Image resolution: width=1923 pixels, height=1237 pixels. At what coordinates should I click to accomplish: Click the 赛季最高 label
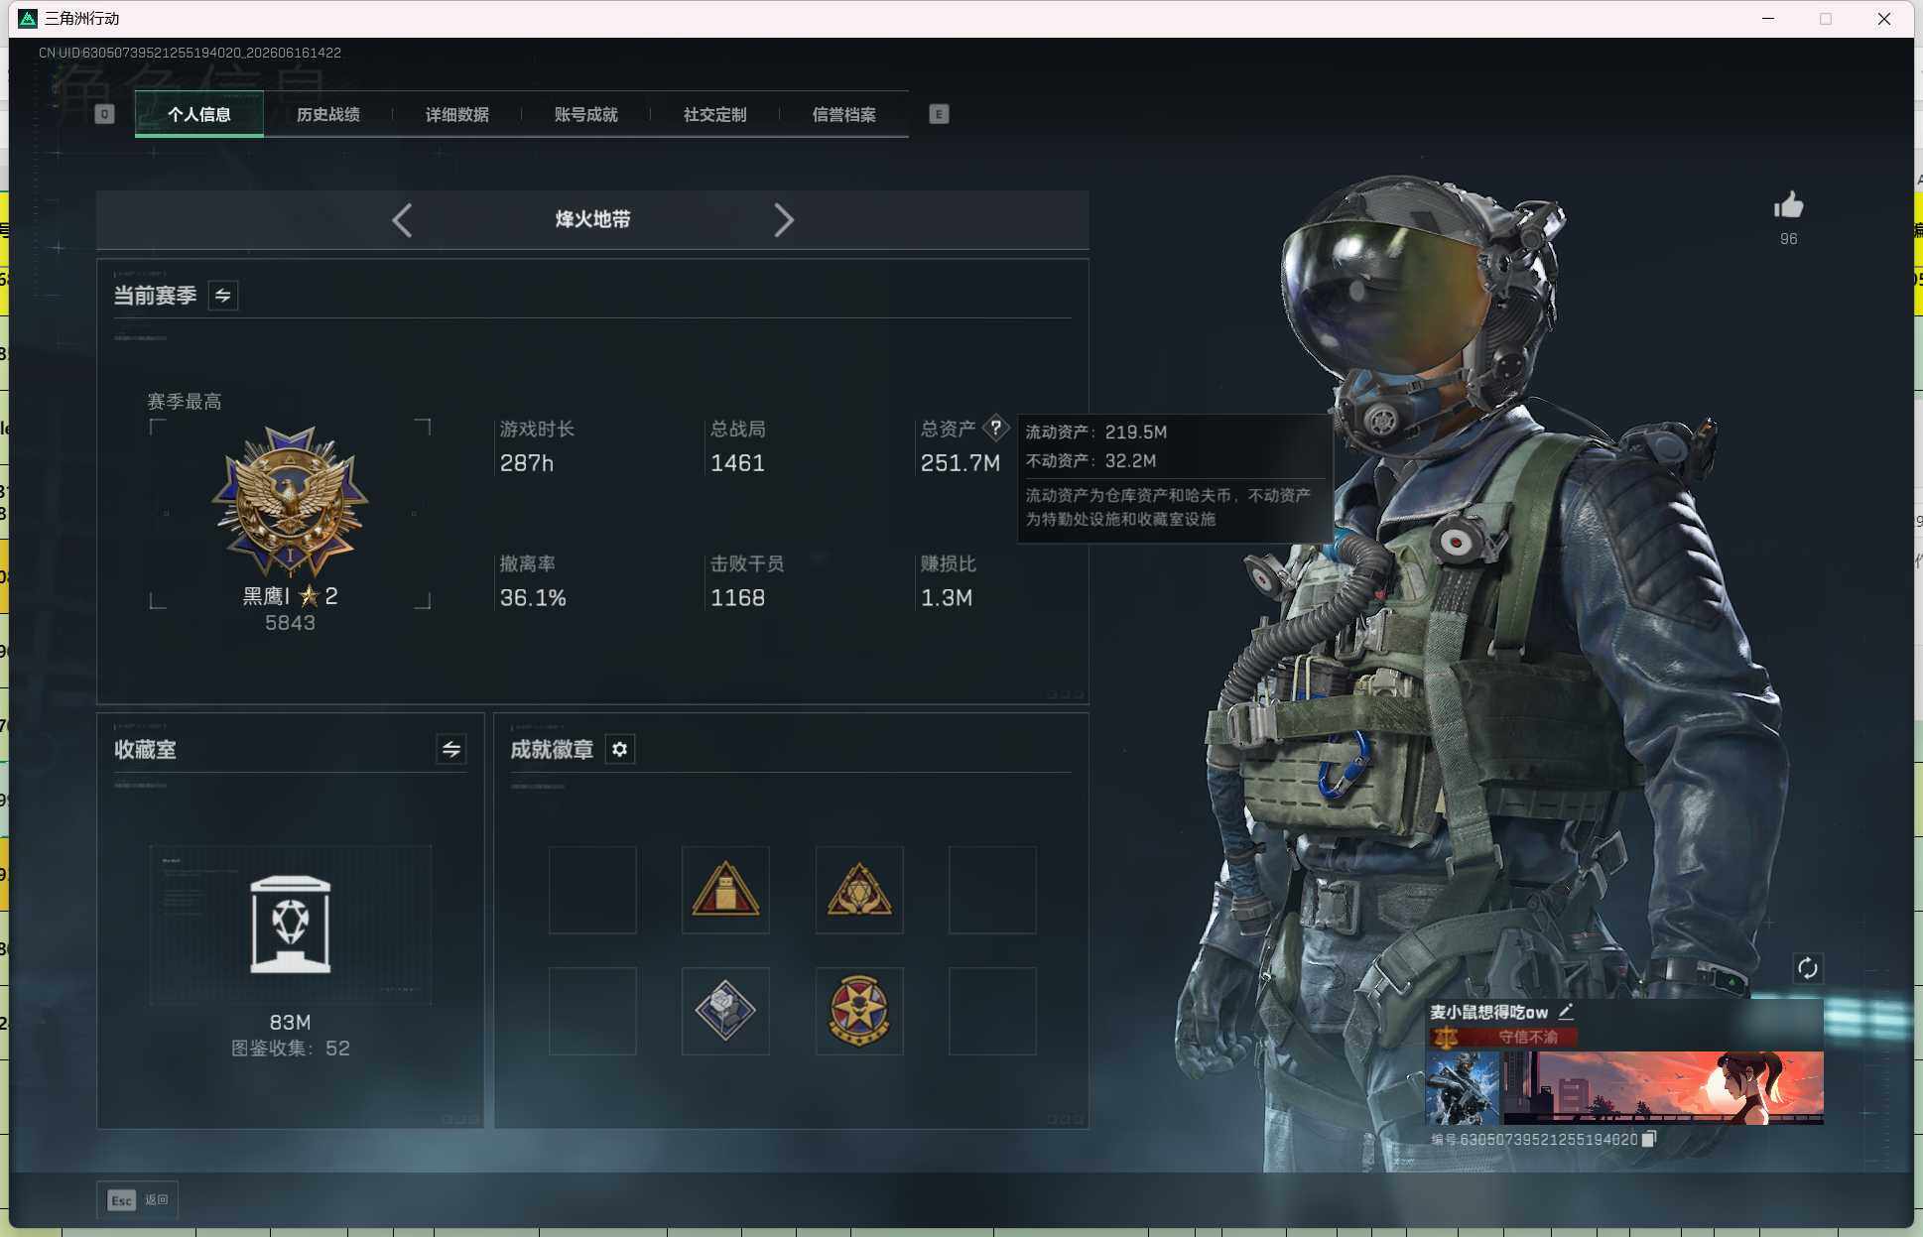tap(185, 402)
